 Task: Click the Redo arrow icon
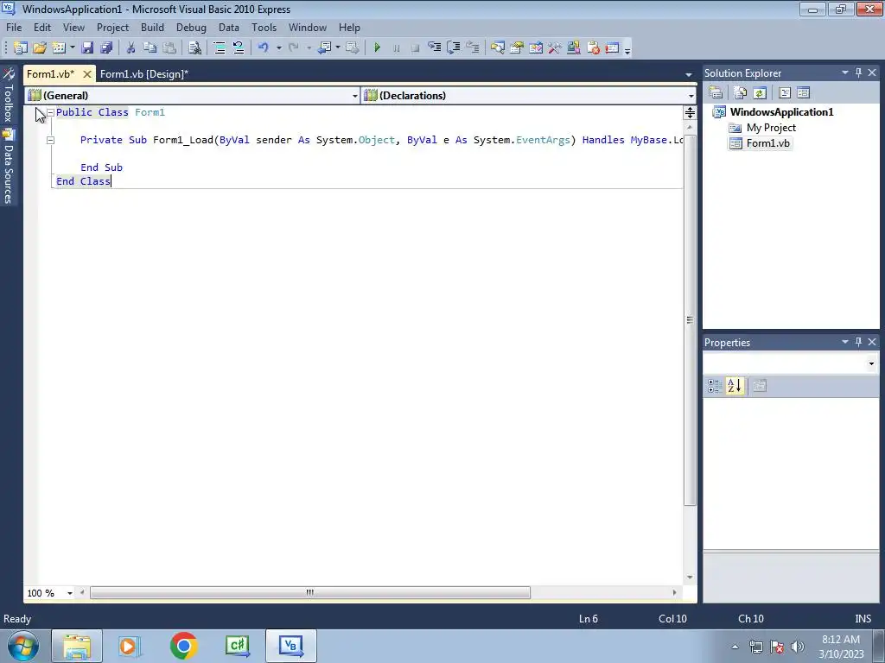(293, 48)
